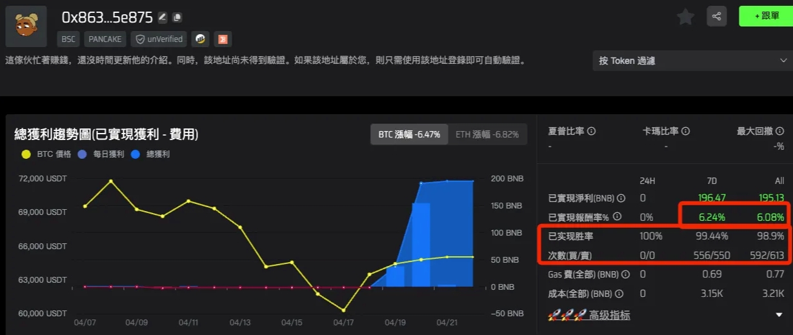Click the round chart icon after unVerified

(201, 39)
